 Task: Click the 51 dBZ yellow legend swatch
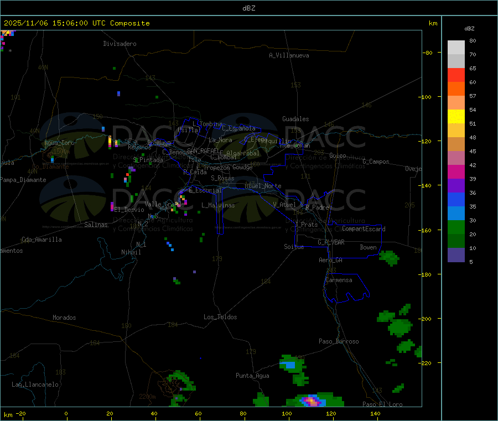tap(456, 117)
